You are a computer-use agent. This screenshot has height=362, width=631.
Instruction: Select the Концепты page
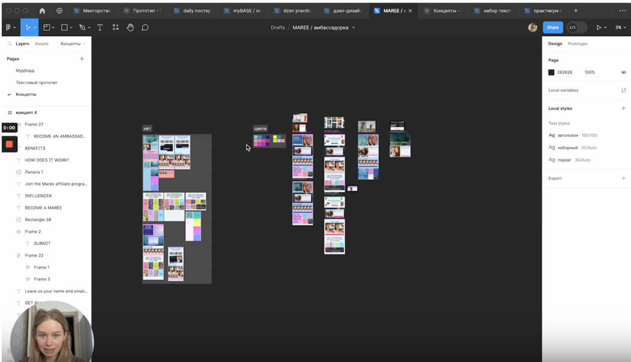[26, 94]
